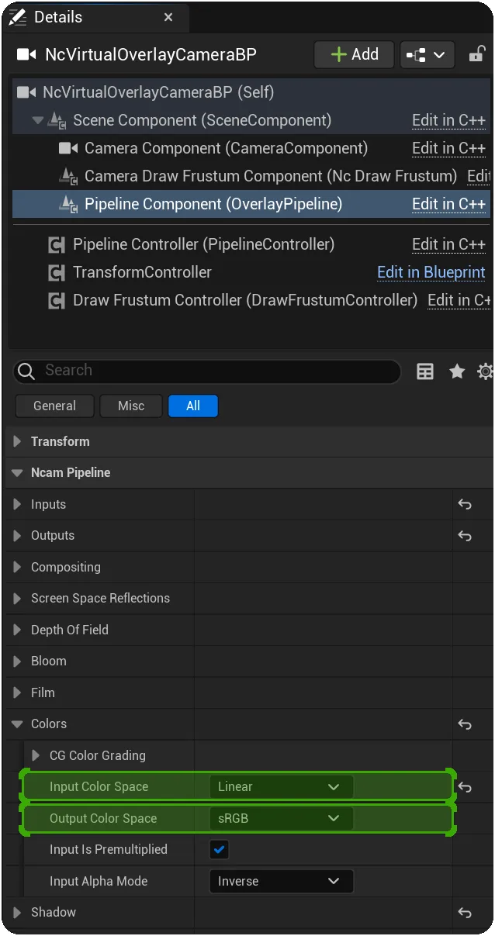The image size is (495, 936).
Task: Select the All filter tab
Action: point(193,406)
